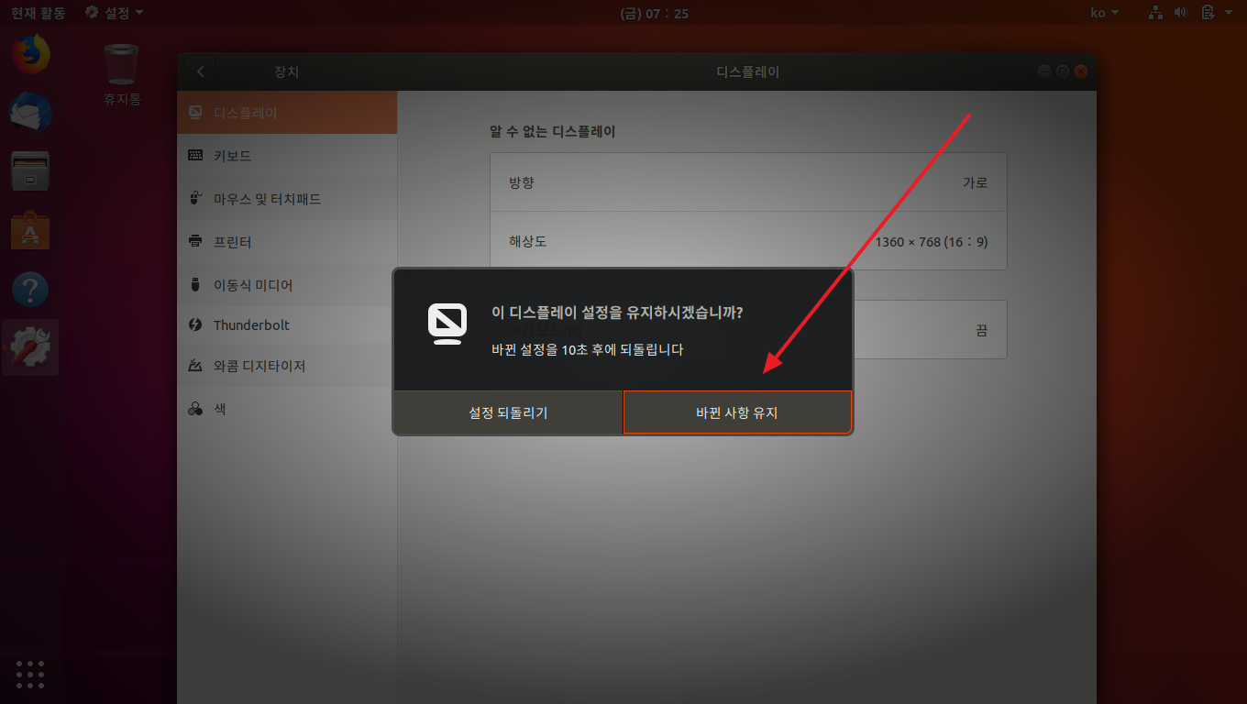Open 현재 활동 activities overview
This screenshot has height=704, width=1247.
click(x=38, y=13)
